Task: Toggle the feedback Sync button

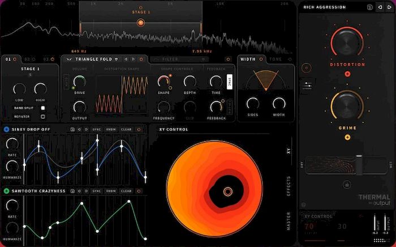Action: [x=230, y=82]
